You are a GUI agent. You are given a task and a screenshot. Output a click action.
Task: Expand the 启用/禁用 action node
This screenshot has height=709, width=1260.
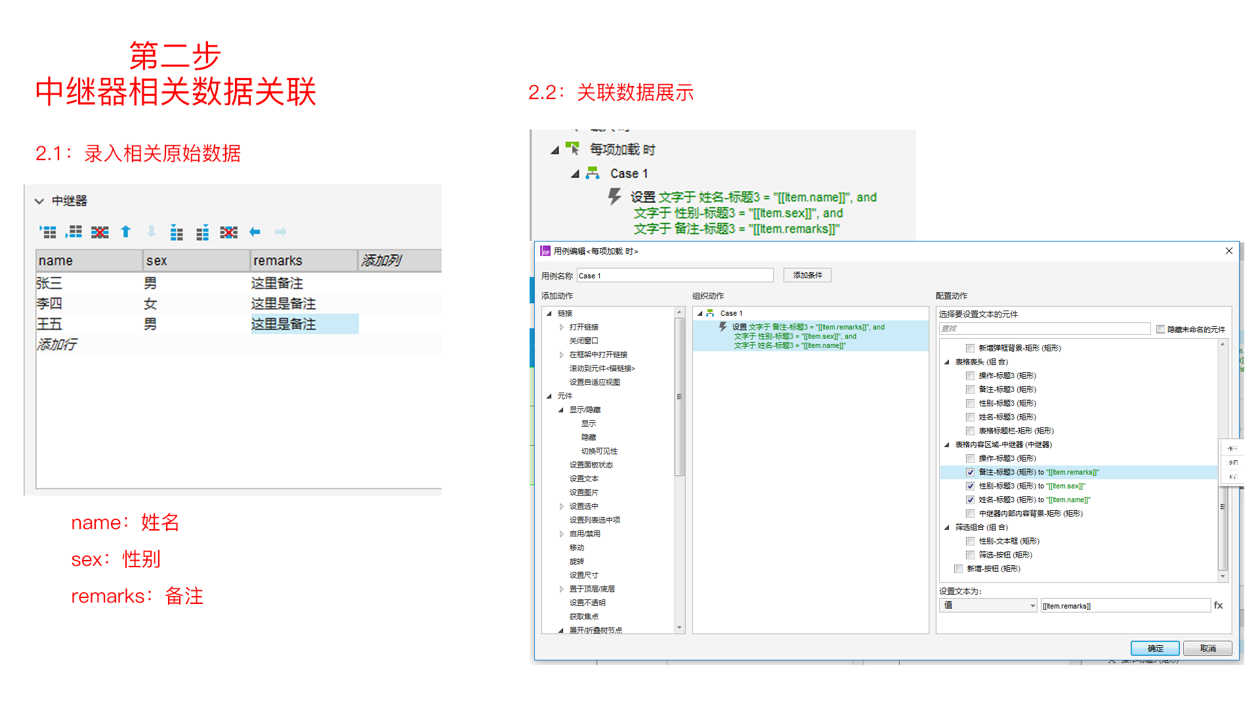click(x=562, y=534)
